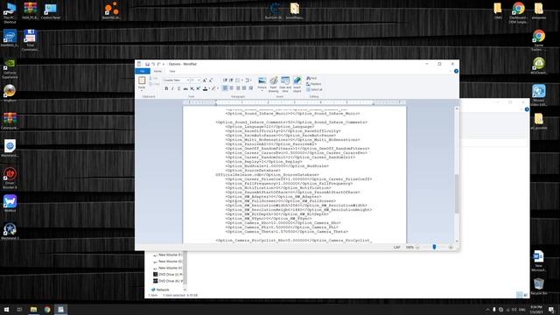Open the text highlight color dropdown arrow
560x315 pixels.
(x=218, y=88)
